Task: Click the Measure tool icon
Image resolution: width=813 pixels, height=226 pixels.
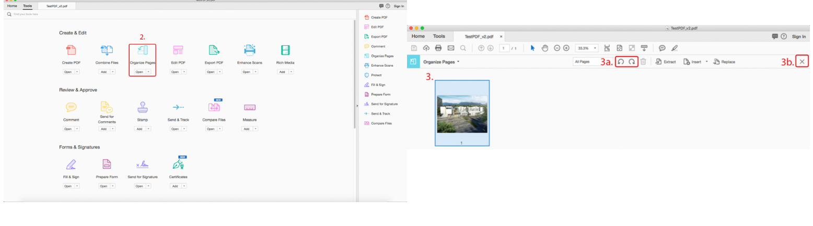Action: pyautogui.click(x=249, y=107)
